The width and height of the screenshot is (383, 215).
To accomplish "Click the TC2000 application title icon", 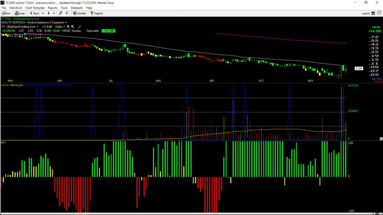I will coord(3,3).
